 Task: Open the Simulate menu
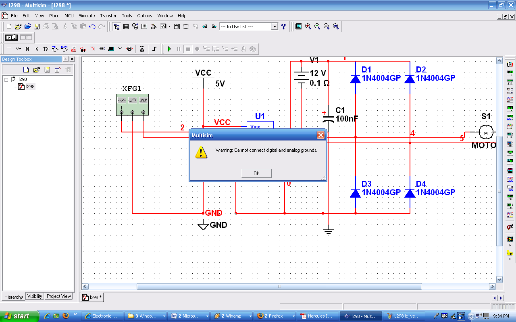click(x=87, y=16)
